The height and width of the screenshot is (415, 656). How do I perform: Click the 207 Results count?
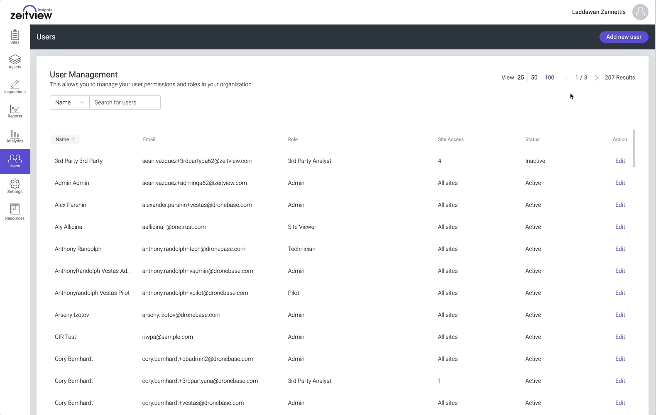pos(620,78)
